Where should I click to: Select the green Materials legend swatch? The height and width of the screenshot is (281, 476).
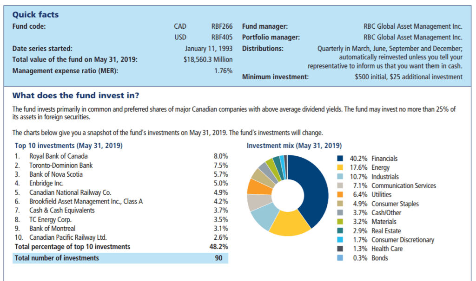(341, 222)
